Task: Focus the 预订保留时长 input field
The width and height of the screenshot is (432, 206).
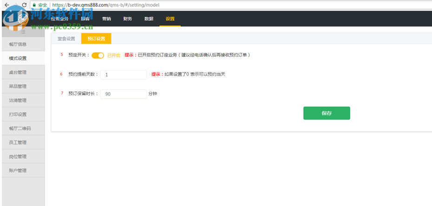Action: pos(124,94)
